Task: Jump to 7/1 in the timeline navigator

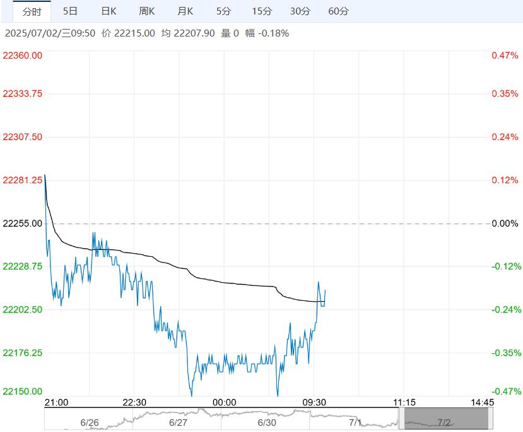Action: point(355,423)
